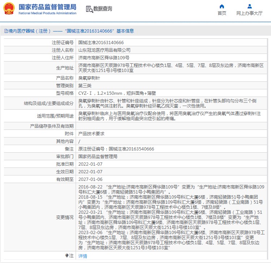The height and width of the screenshot is (263, 271).
Task: Select structure description starting 臭氧穿刺针由针芯
Action: coord(167,103)
